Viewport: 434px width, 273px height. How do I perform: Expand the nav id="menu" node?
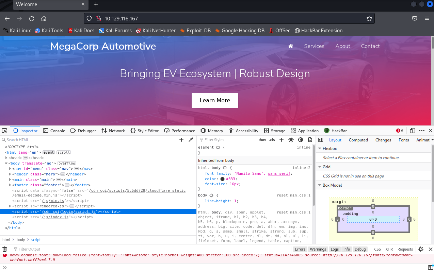coord(10,169)
